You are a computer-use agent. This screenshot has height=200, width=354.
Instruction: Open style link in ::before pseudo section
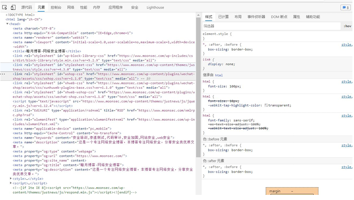(x=347, y=145)
